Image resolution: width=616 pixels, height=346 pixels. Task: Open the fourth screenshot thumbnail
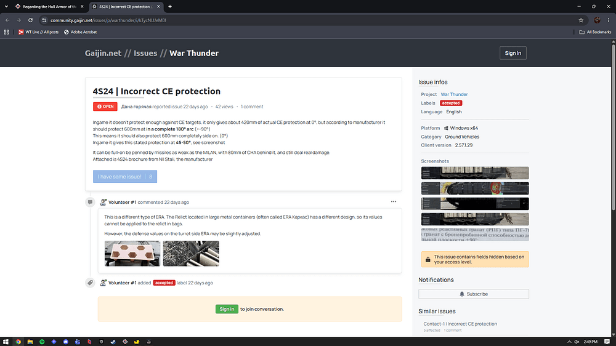[x=475, y=219]
